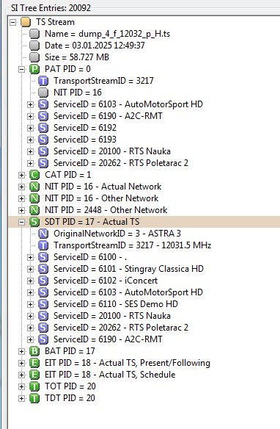Click the T icon for TOT PID = 20
The image size is (280, 429).
pos(34,386)
